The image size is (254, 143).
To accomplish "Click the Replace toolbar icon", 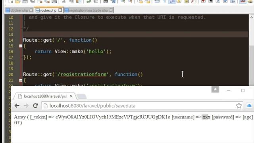I will pyautogui.click(x=114, y=2).
